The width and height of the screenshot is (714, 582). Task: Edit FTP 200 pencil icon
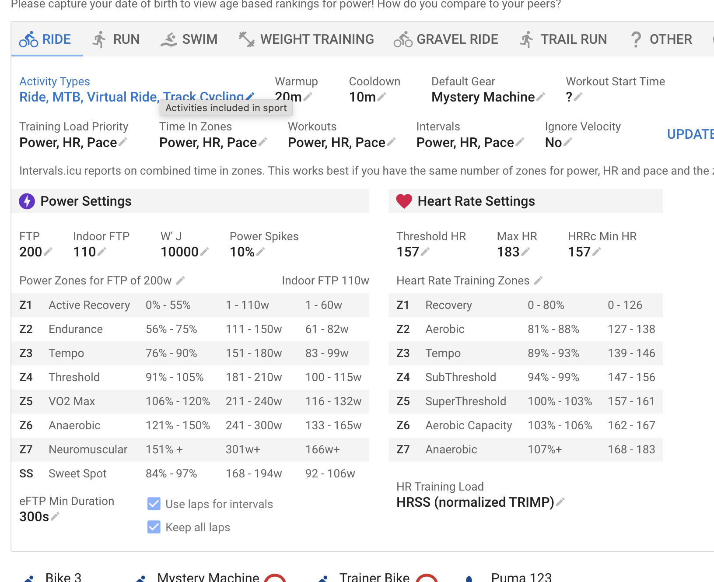click(x=48, y=251)
